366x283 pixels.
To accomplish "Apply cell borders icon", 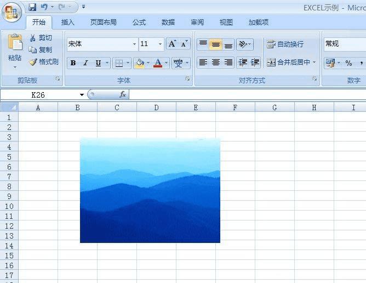I will [x=119, y=63].
